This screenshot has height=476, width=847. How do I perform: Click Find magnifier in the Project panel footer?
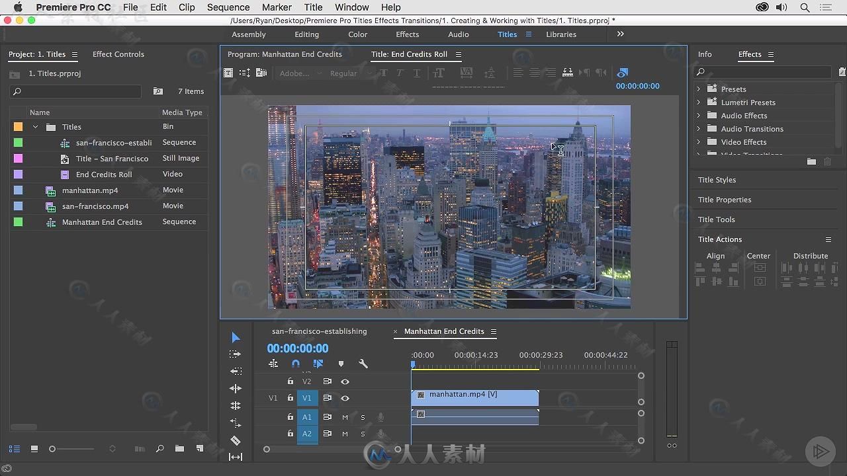pyautogui.click(x=159, y=449)
